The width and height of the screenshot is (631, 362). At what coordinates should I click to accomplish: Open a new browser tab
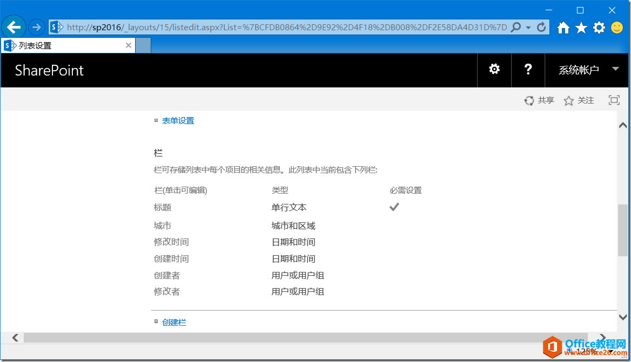(x=142, y=45)
